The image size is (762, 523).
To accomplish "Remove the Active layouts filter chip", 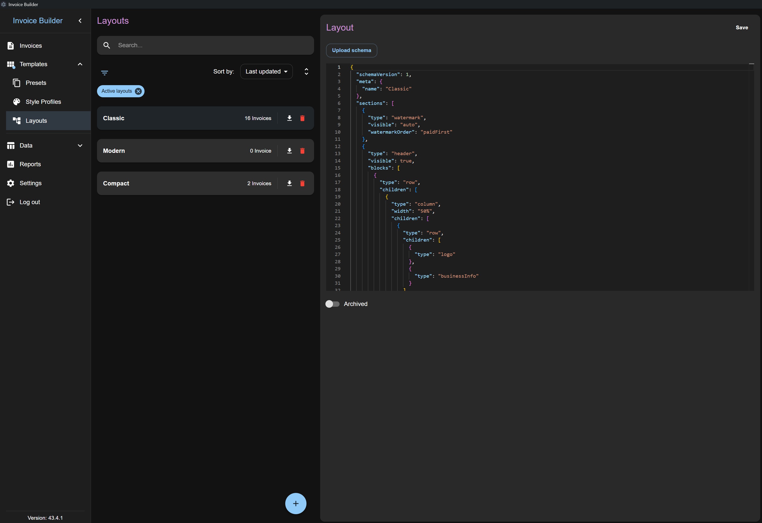I will point(138,91).
